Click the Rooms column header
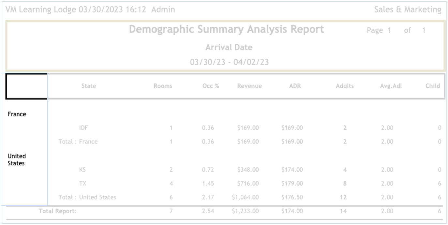Screen dimensions: 448x225 163,86
